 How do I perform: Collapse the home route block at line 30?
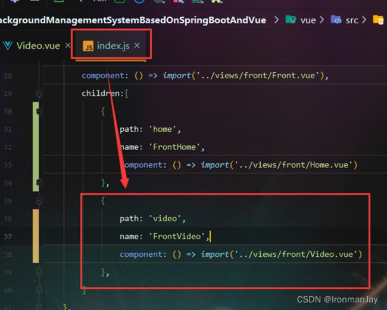39,111
